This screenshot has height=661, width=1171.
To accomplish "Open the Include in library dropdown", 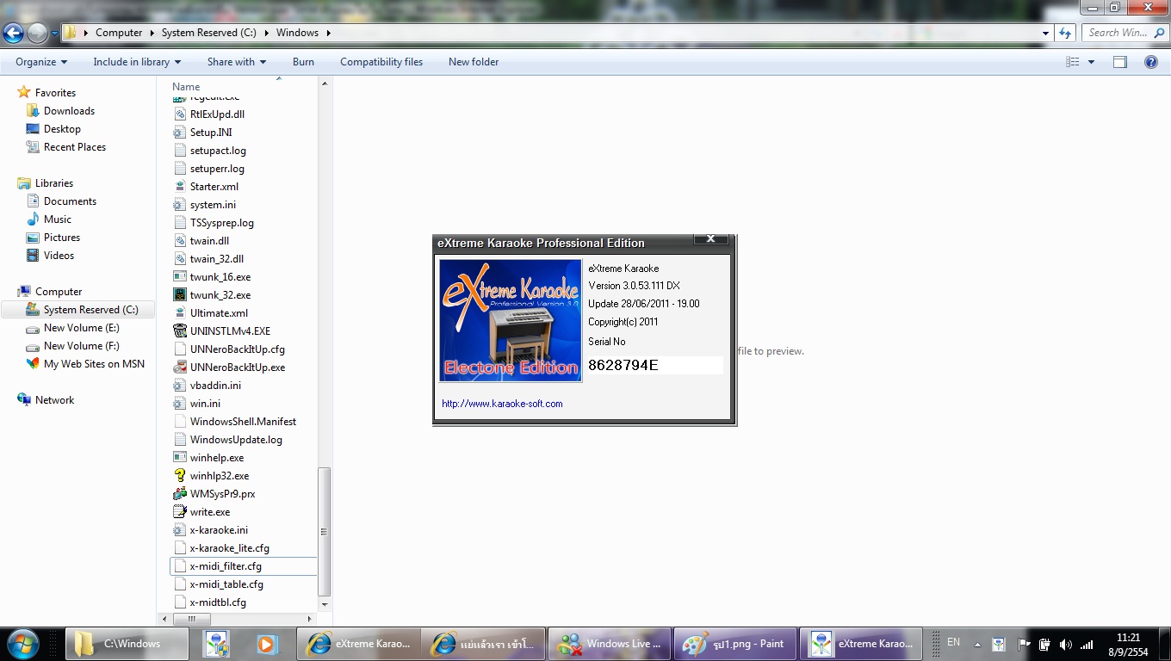I will tap(137, 62).
